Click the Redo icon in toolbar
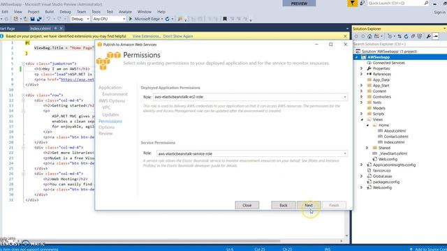 pyautogui.click(x=59, y=19)
